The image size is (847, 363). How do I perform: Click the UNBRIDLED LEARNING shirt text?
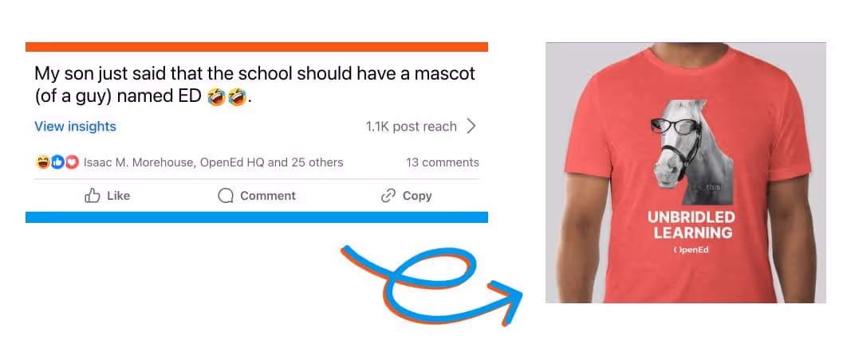[x=691, y=225]
